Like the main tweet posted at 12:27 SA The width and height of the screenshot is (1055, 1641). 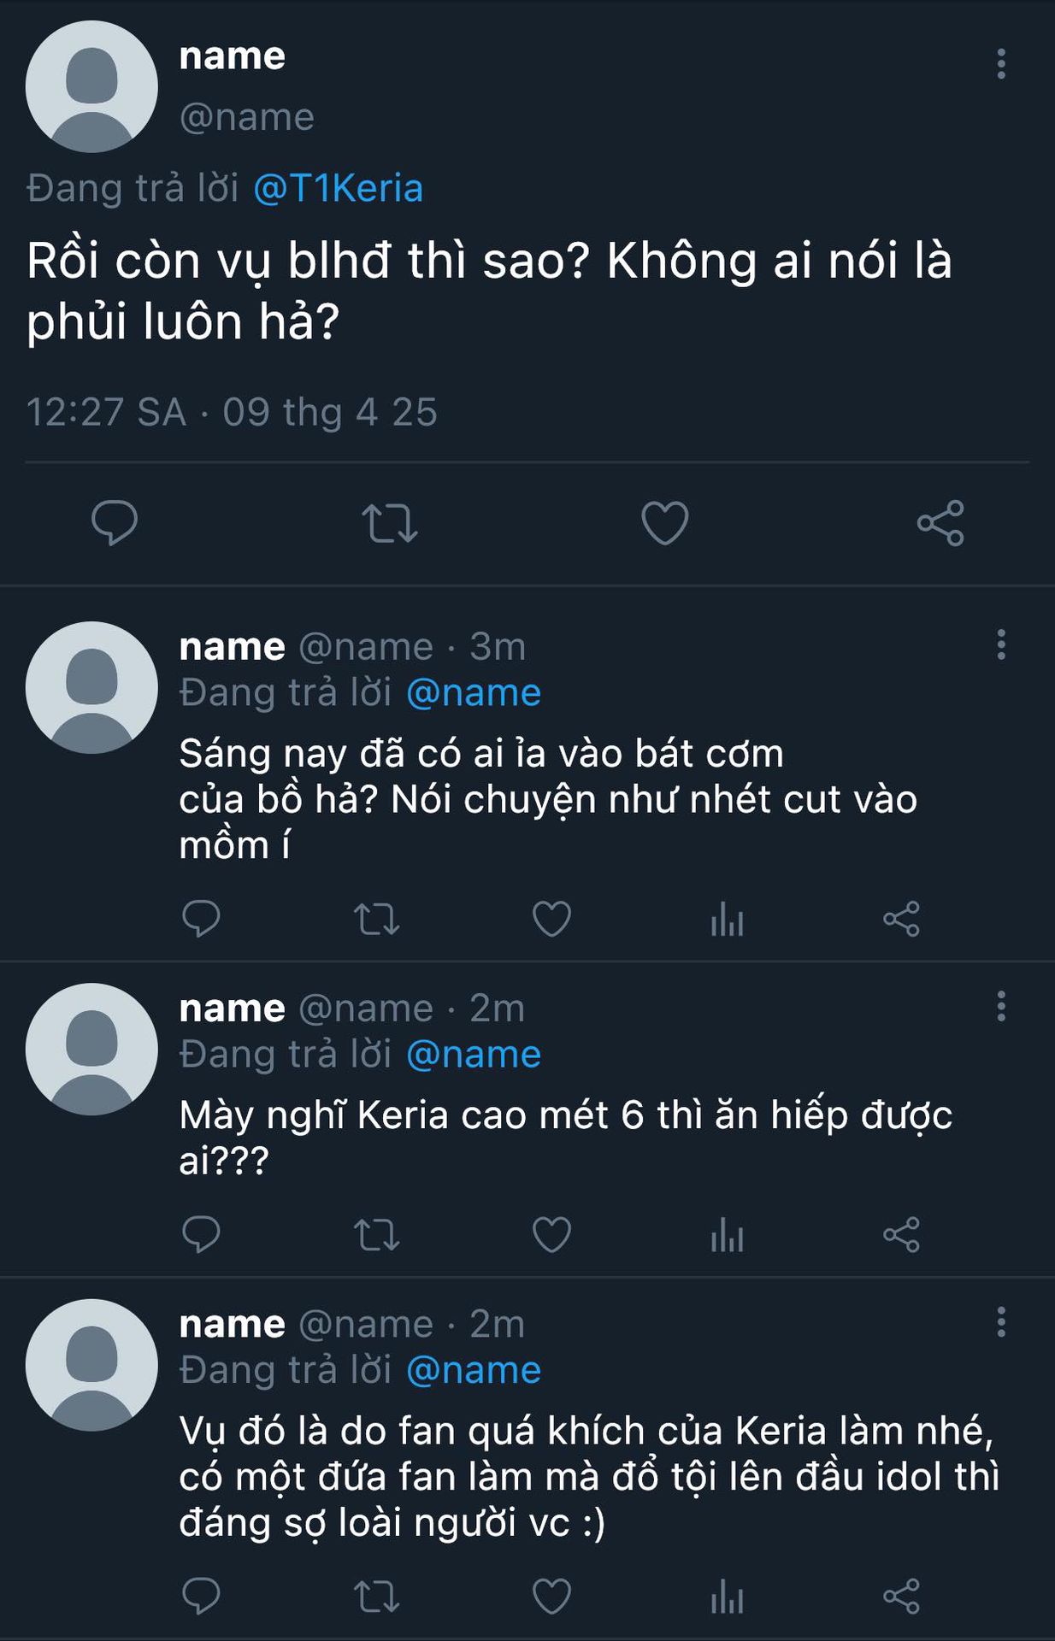664,523
